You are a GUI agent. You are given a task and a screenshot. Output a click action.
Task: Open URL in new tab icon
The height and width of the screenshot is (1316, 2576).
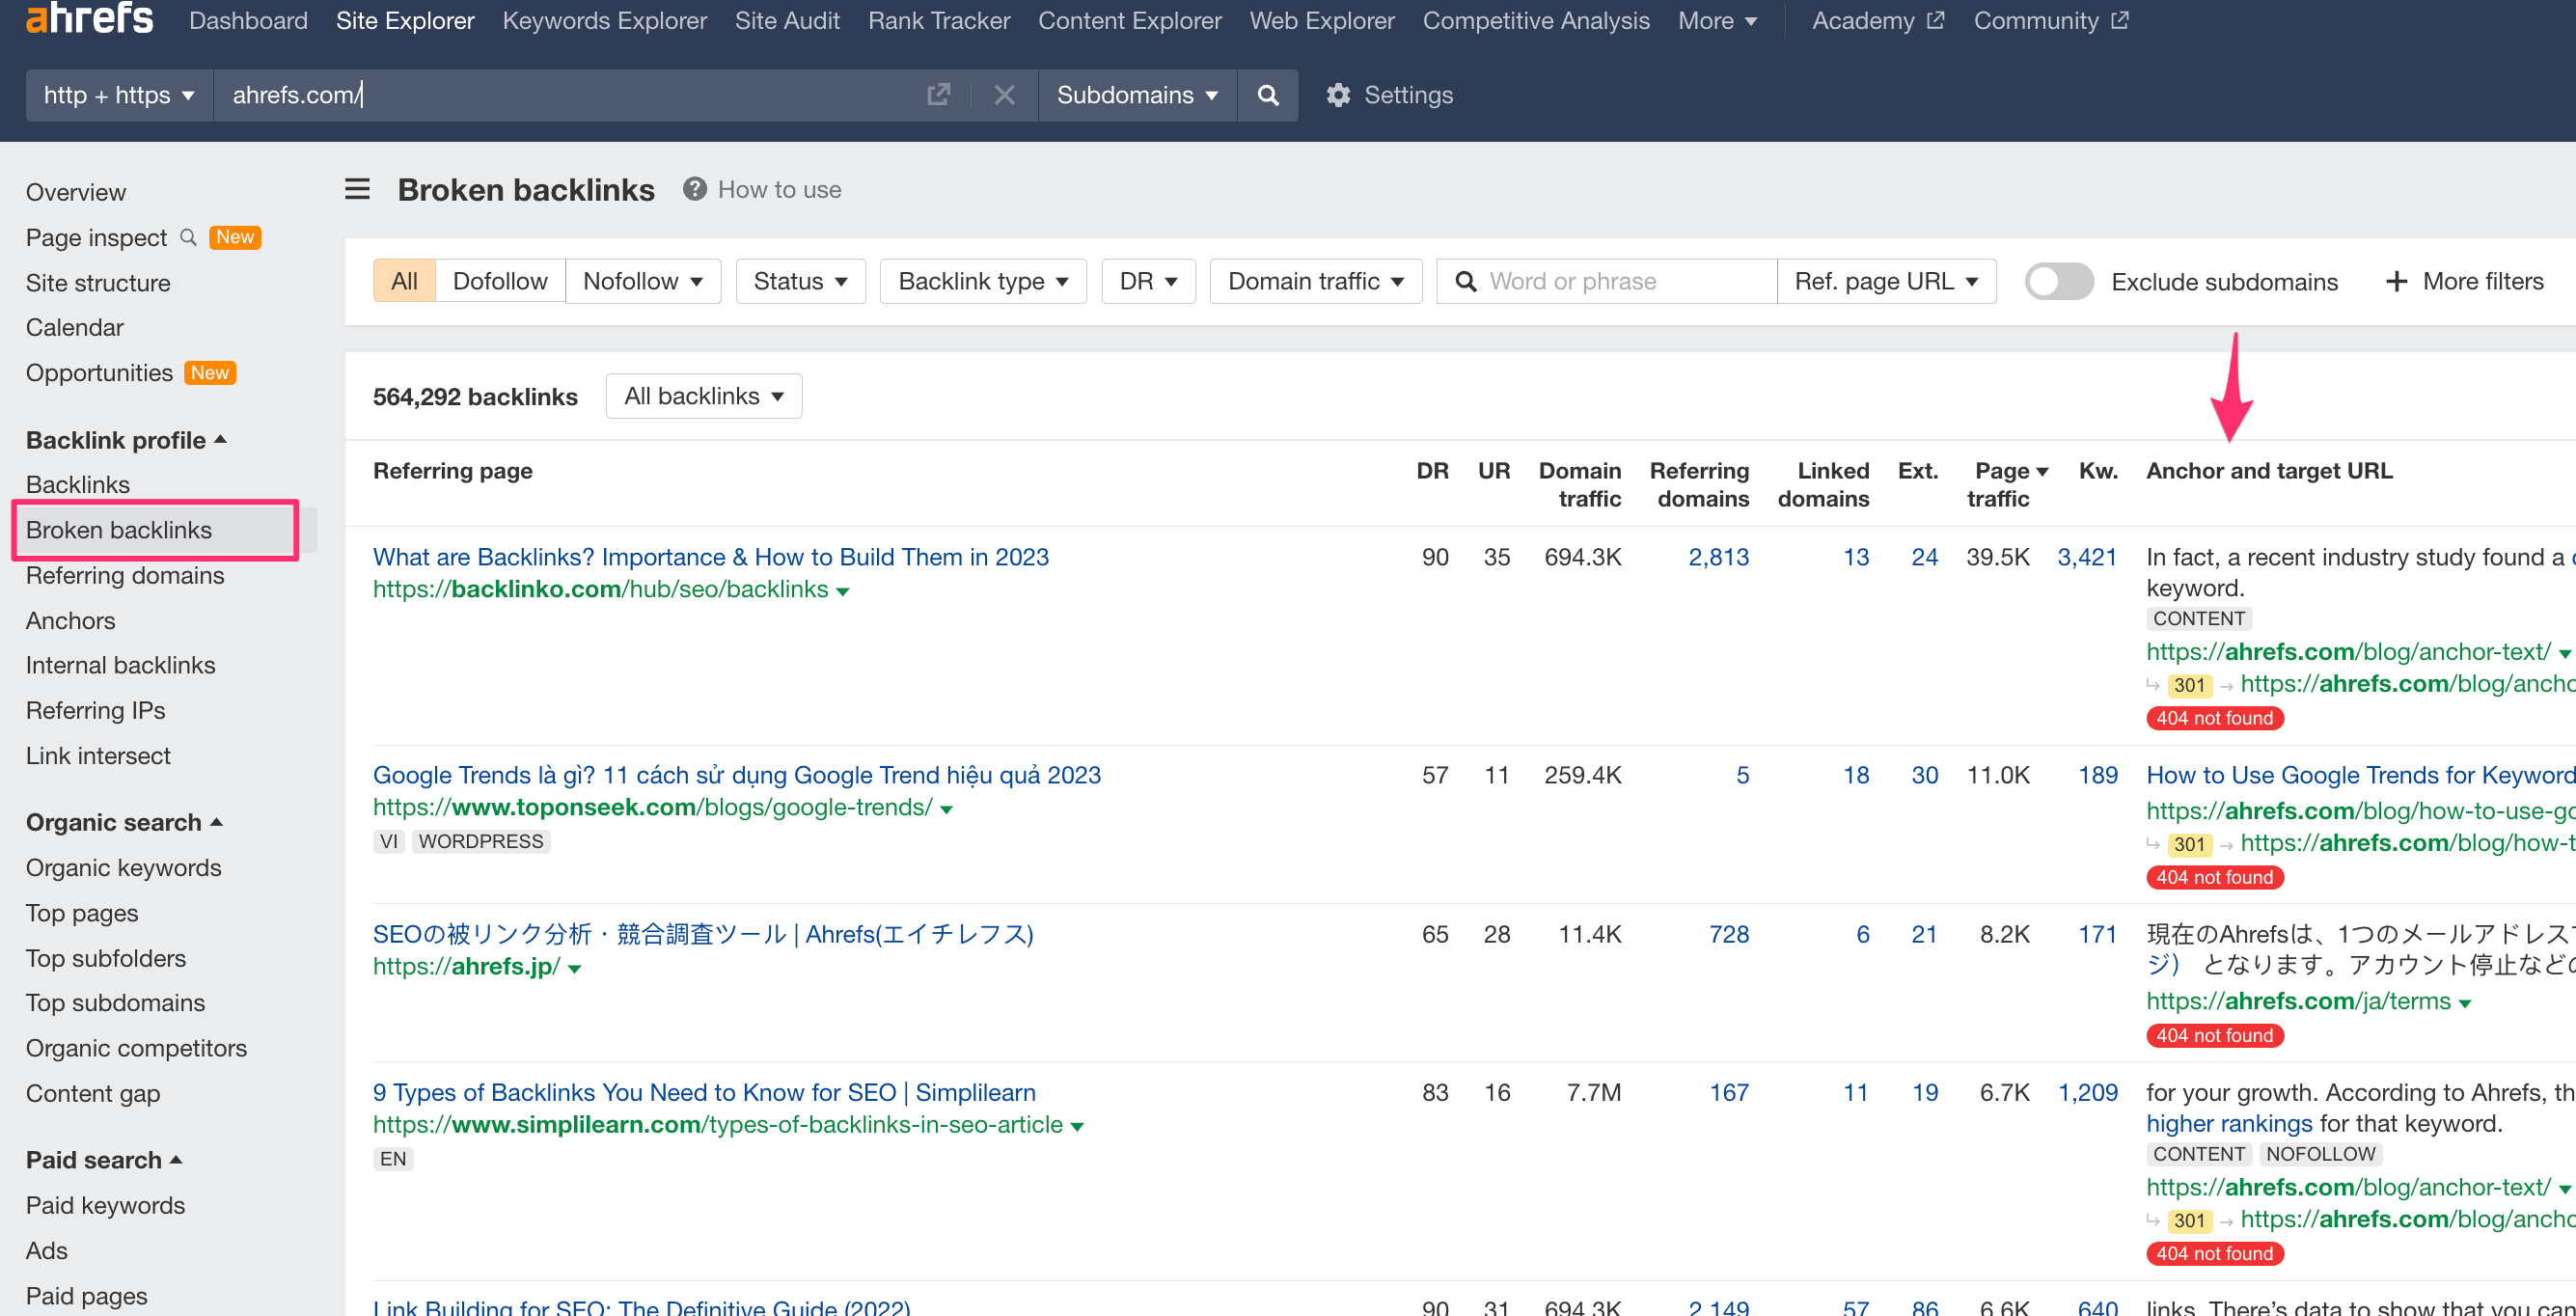tap(938, 95)
